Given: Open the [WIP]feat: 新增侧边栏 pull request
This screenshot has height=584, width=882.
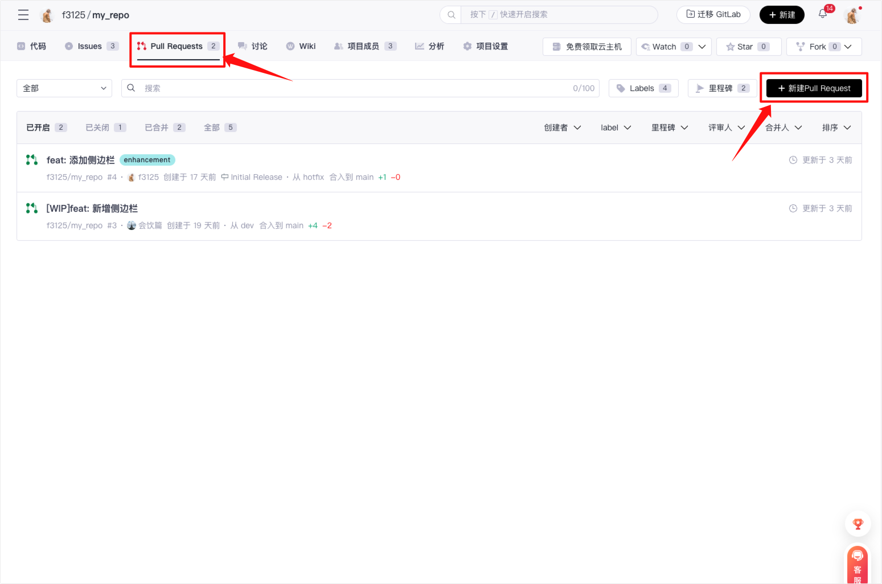Looking at the screenshot, I should pos(92,208).
